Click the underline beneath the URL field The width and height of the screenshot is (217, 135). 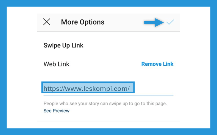coord(108,95)
